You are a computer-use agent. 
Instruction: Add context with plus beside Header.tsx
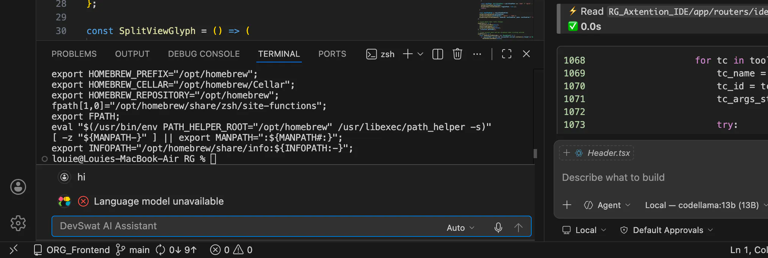(x=567, y=153)
